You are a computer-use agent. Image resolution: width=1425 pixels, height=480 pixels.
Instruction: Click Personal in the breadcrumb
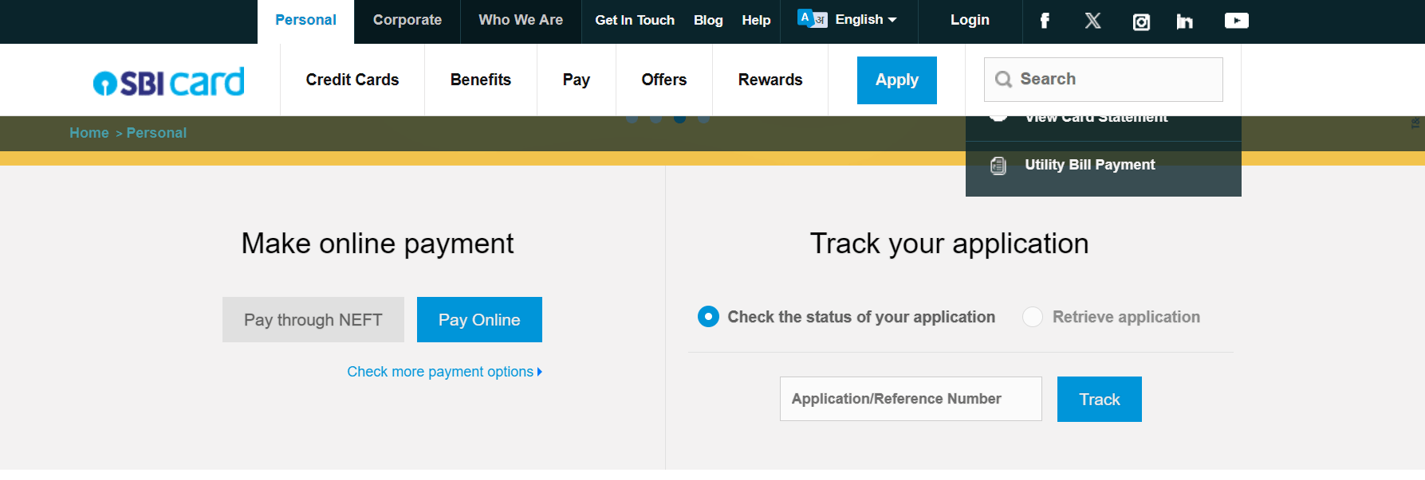coord(156,133)
